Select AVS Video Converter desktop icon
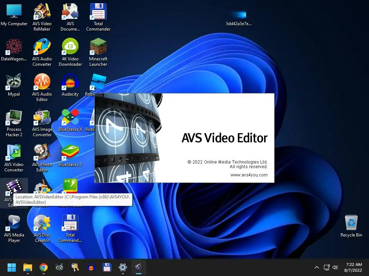Image resolution: width=369 pixels, height=276 pixels. coord(14,158)
